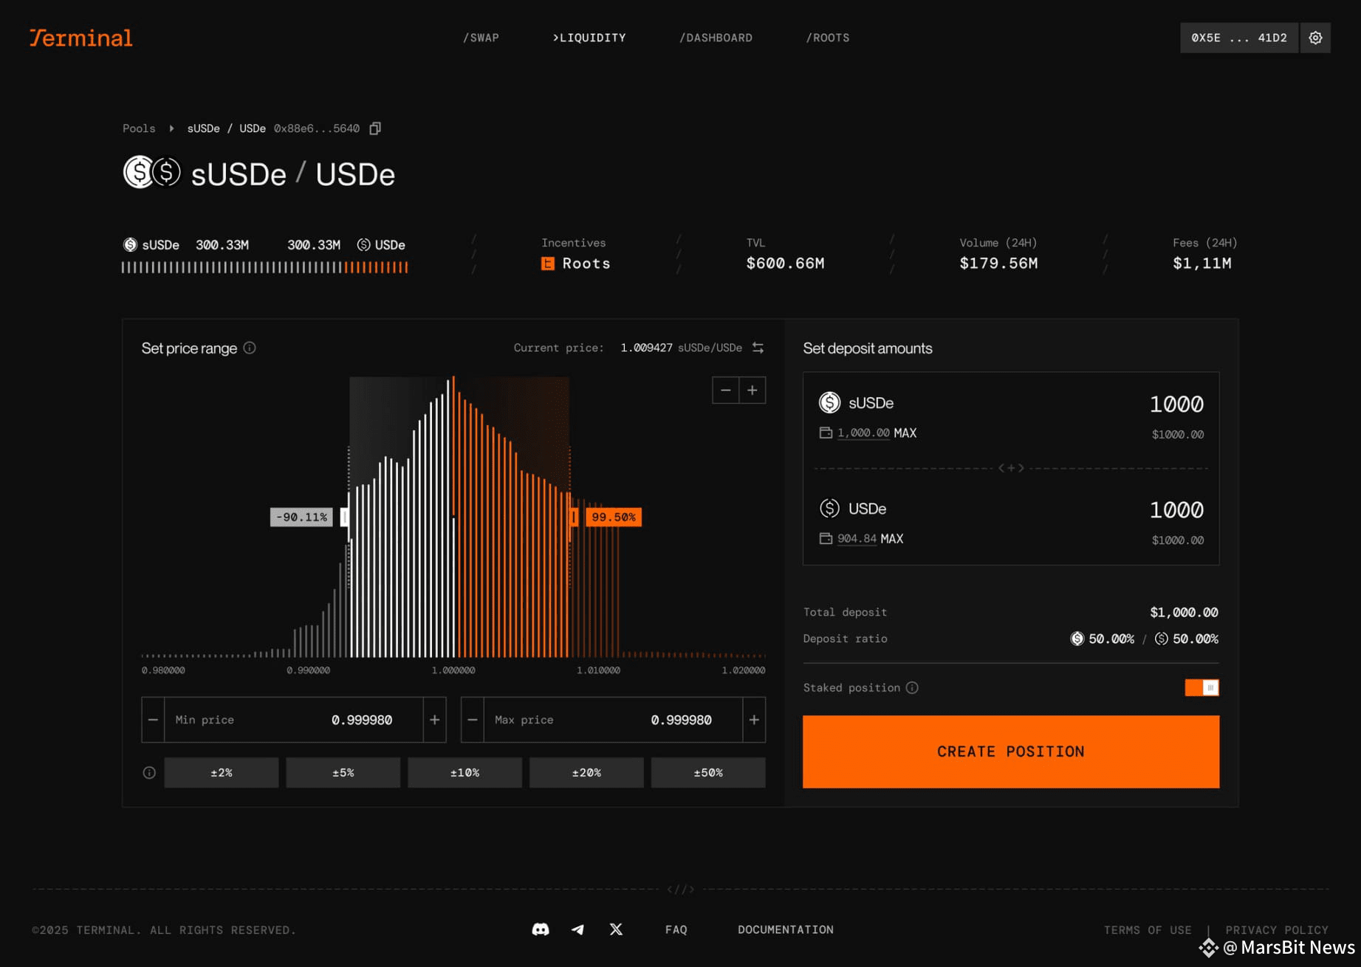Open the X social link in footer
The width and height of the screenshot is (1361, 967).
616,929
